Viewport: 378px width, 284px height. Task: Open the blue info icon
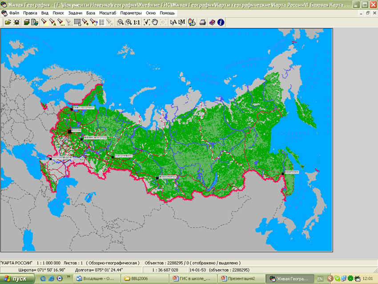click(x=221, y=22)
